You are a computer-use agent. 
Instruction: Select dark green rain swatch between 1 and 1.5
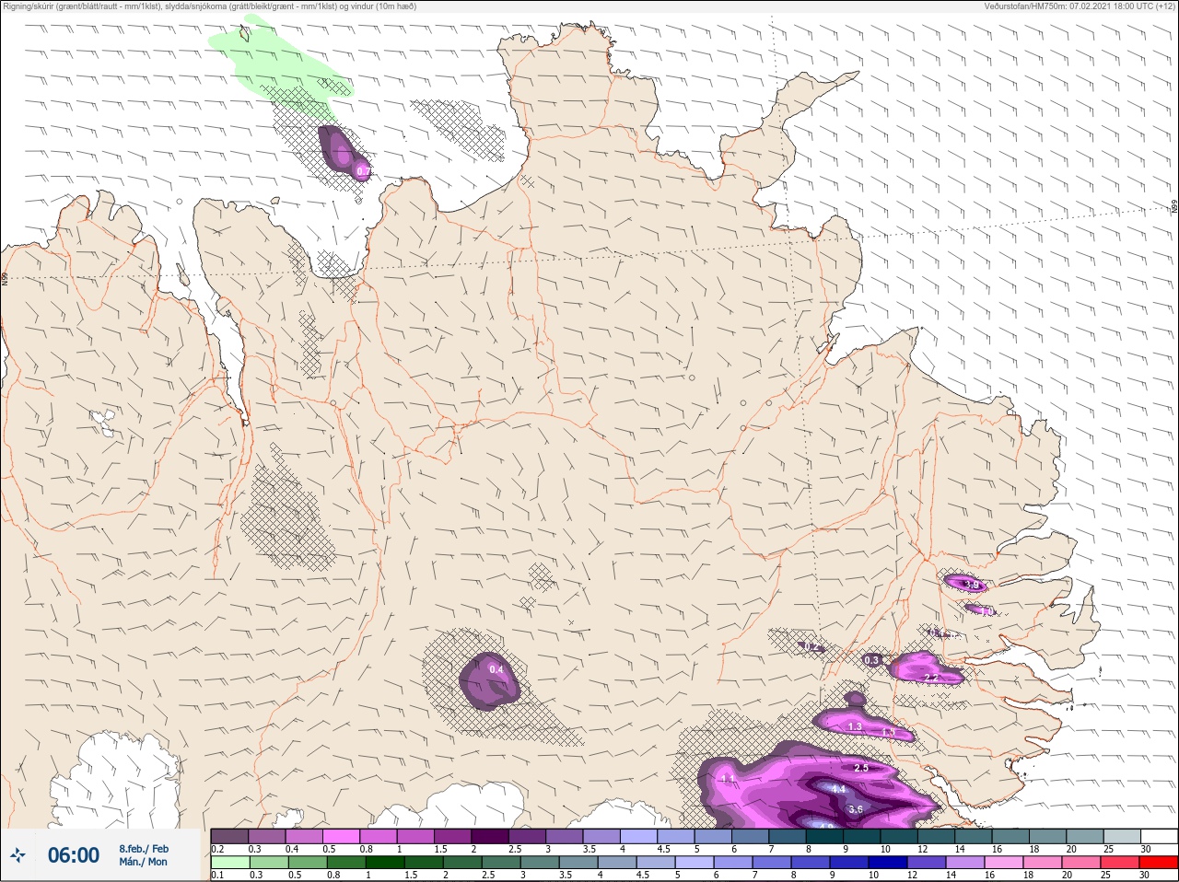[384, 863]
